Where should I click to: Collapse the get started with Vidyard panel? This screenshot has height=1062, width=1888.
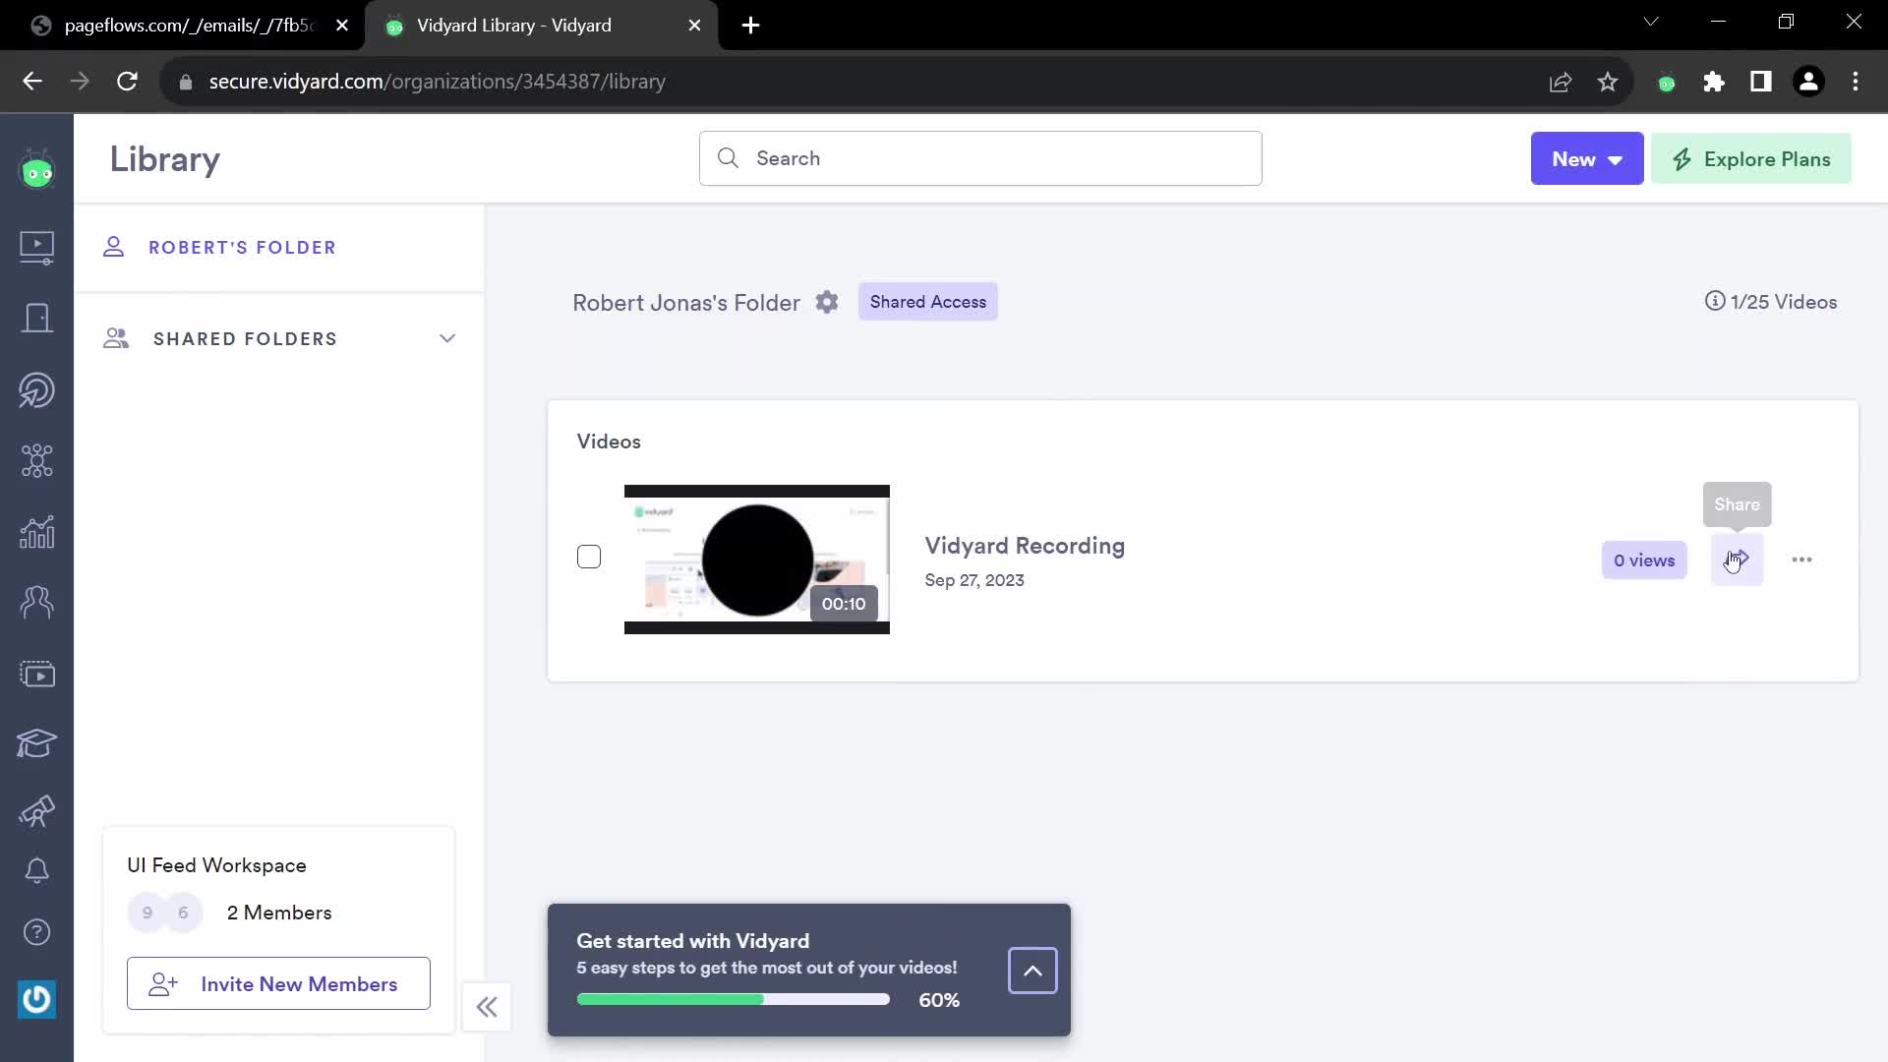tap(1033, 970)
